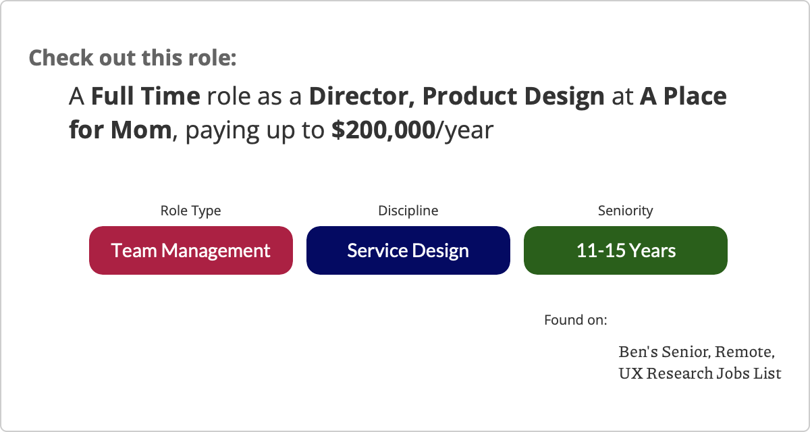Click the Role Type label
The image size is (810, 432).
[190, 211]
